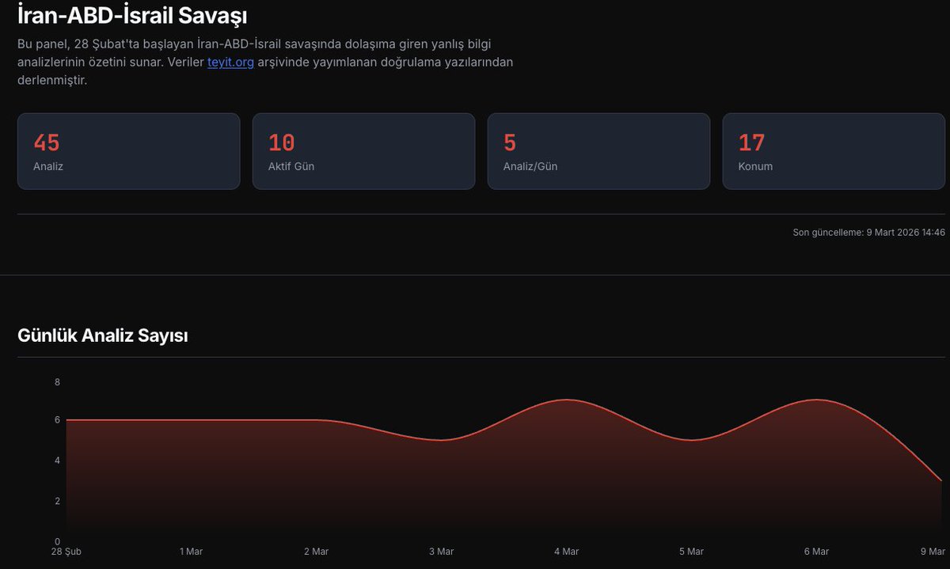Screen dimensions: 950x569
Task: Click the y-axis "8" value
Action: coord(56,381)
